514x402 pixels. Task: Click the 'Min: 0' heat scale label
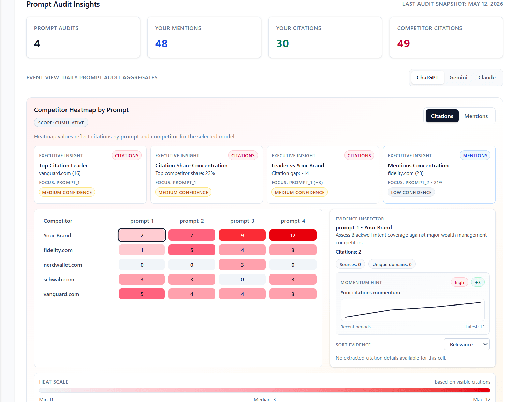point(46,399)
